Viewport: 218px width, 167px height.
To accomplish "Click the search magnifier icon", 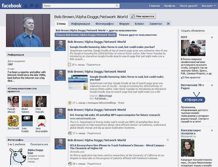I will 117,5.
